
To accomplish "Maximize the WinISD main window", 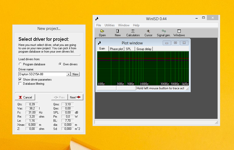I will click(204, 18).
